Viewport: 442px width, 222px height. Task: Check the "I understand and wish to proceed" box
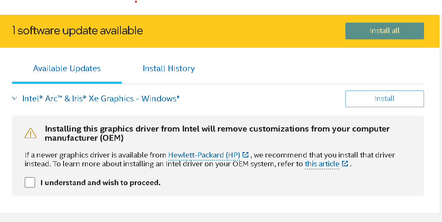tap(30, 183)
